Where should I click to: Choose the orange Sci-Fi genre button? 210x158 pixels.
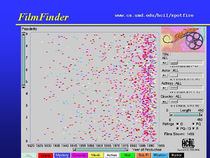[143, 155]
